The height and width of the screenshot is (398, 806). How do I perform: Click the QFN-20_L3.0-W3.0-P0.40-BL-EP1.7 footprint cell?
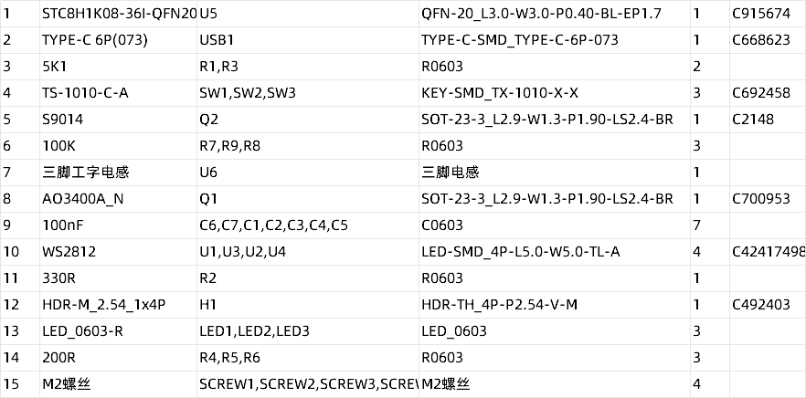click(x=555, y=14)
